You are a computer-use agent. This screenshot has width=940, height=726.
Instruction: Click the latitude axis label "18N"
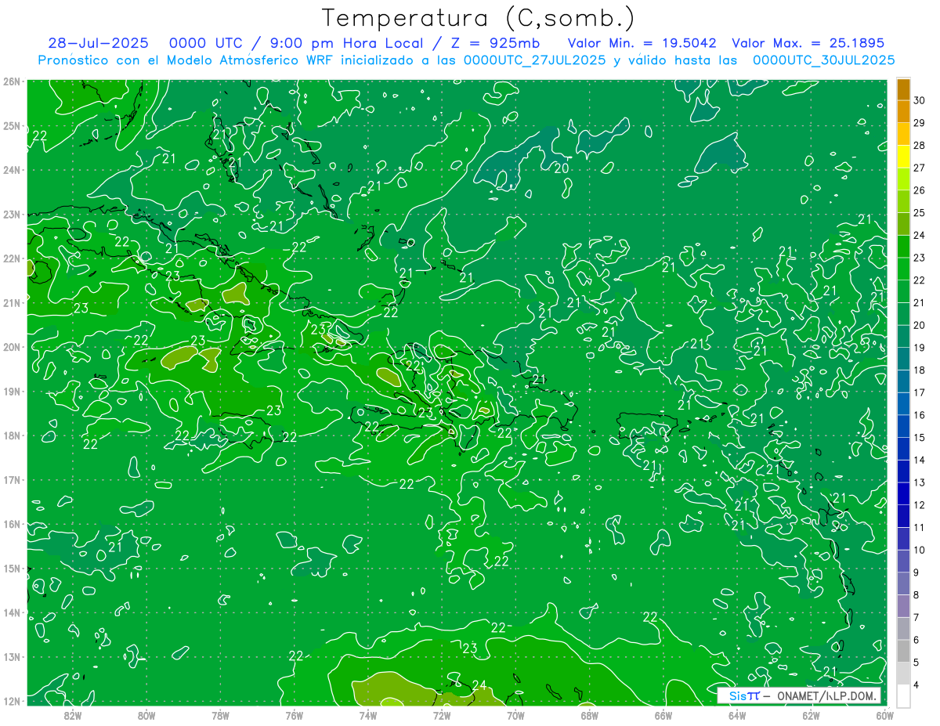[x=12, y=435]
